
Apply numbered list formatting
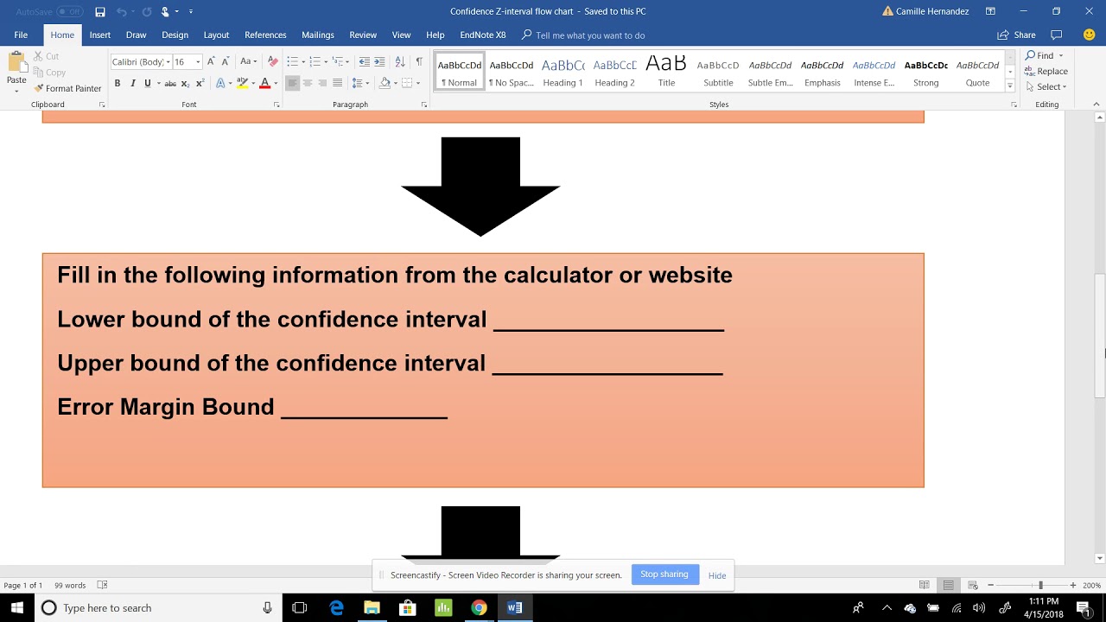315,61
